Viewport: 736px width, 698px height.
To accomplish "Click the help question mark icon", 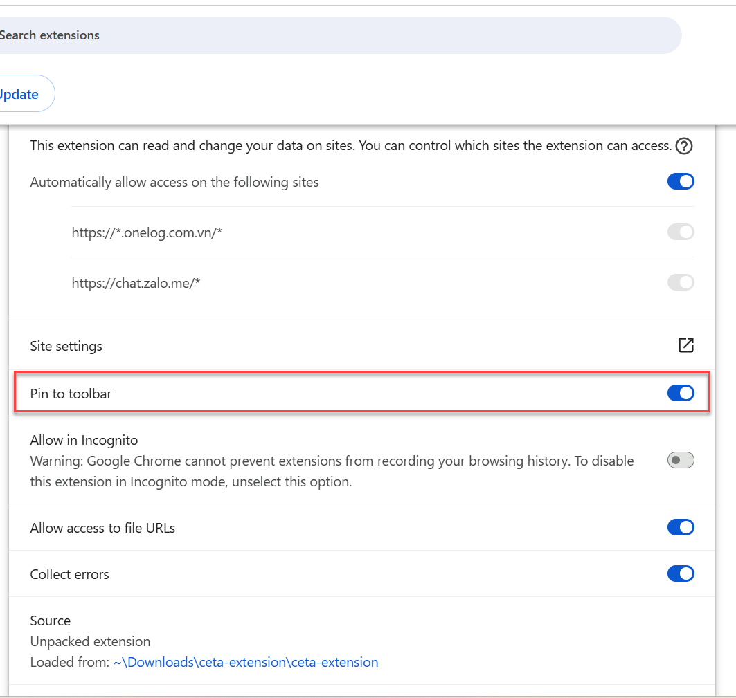I will coord(684,146).
